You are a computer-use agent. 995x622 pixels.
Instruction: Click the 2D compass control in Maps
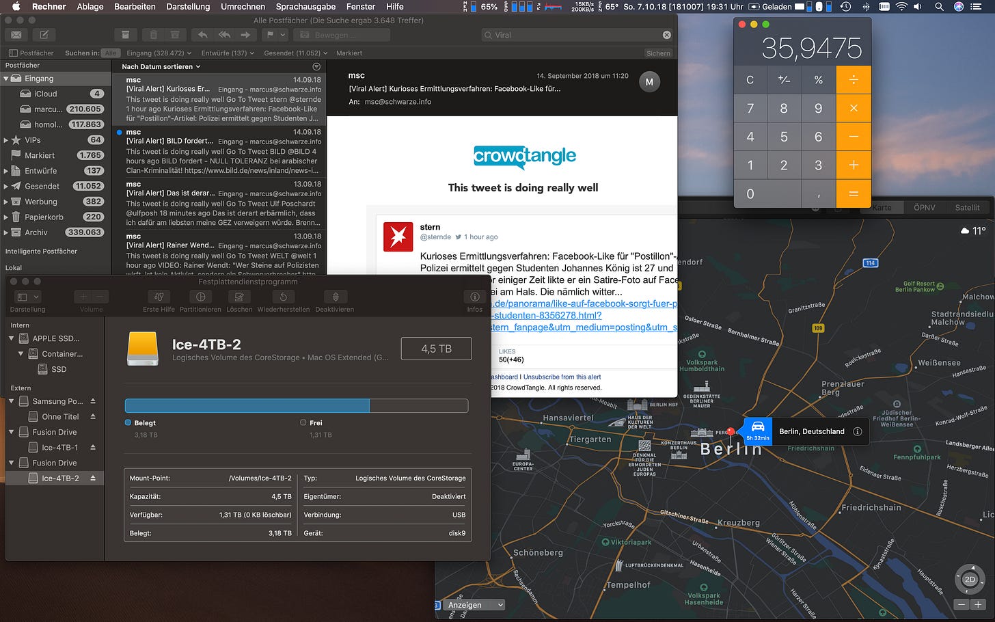point(970,579)
